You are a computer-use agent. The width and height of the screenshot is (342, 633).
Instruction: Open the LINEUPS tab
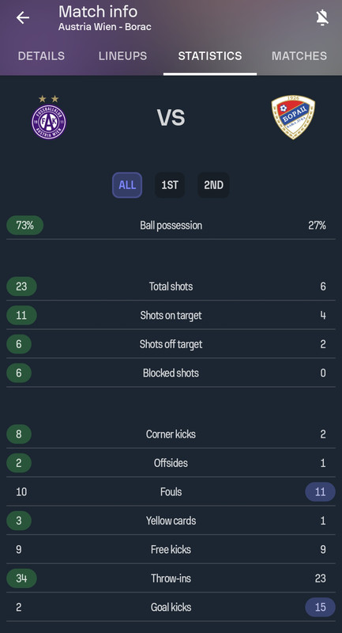point(122,55)
